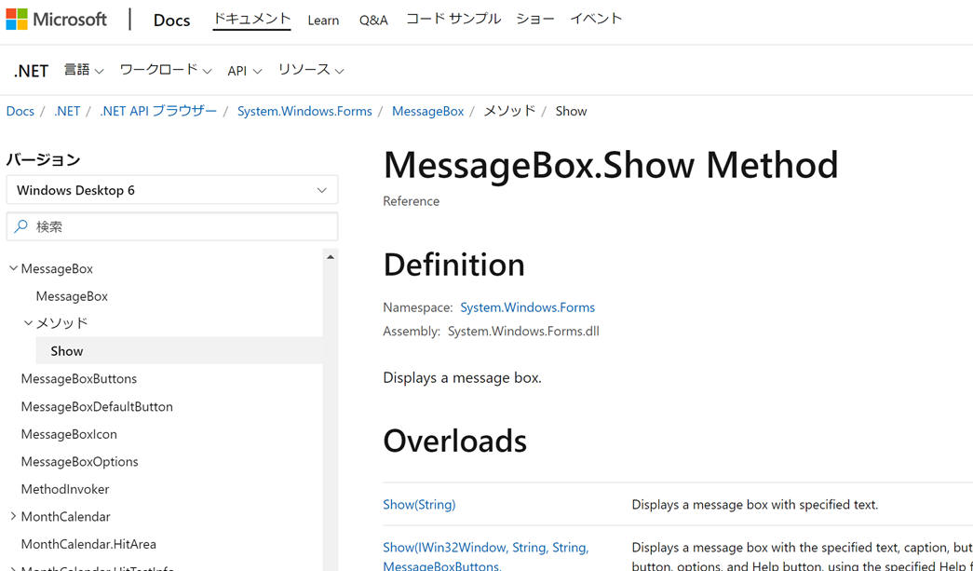Open the Windows Desktop 6 version dropdown
The image size is (973, 571).
[172, 190]
